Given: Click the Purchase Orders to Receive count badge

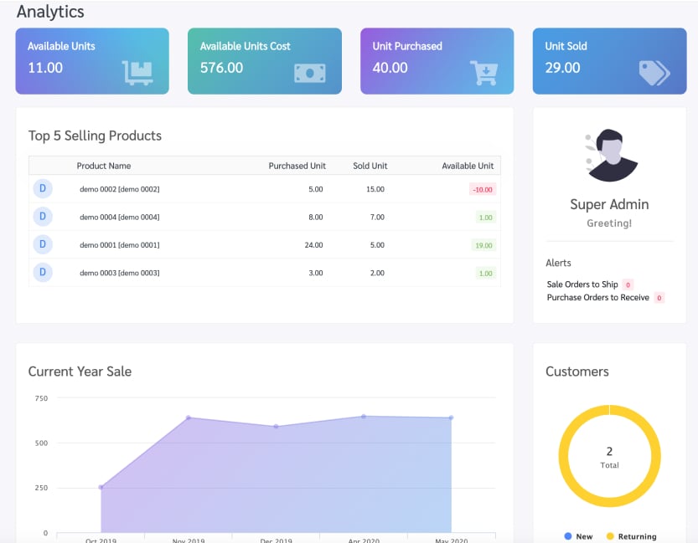Looking at the screenshot, I should pyautogui.click(x=659, y=298).
